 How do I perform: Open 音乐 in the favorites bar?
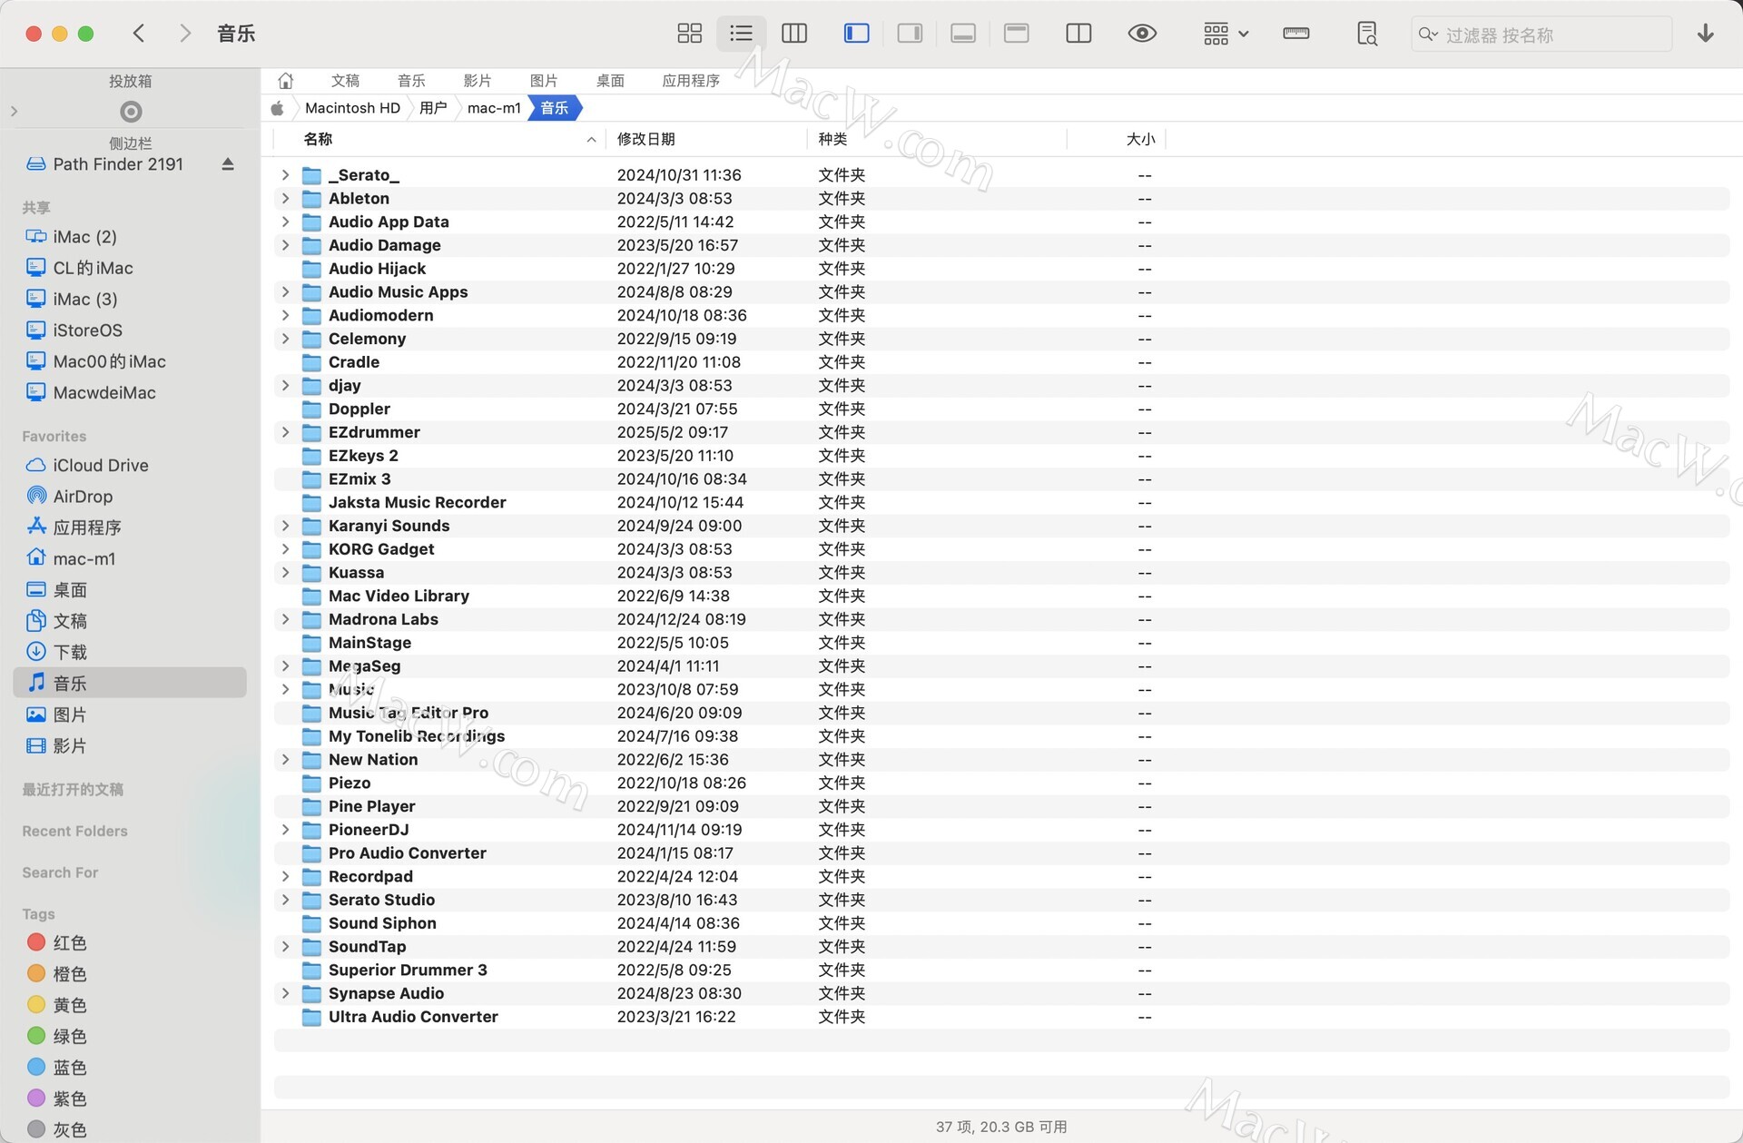pyautogui.click(x=411, y=81)
